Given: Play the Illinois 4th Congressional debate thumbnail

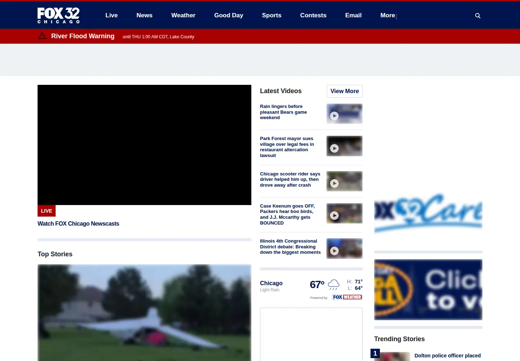Looking at the screenshot, I should tap(344, 248).
